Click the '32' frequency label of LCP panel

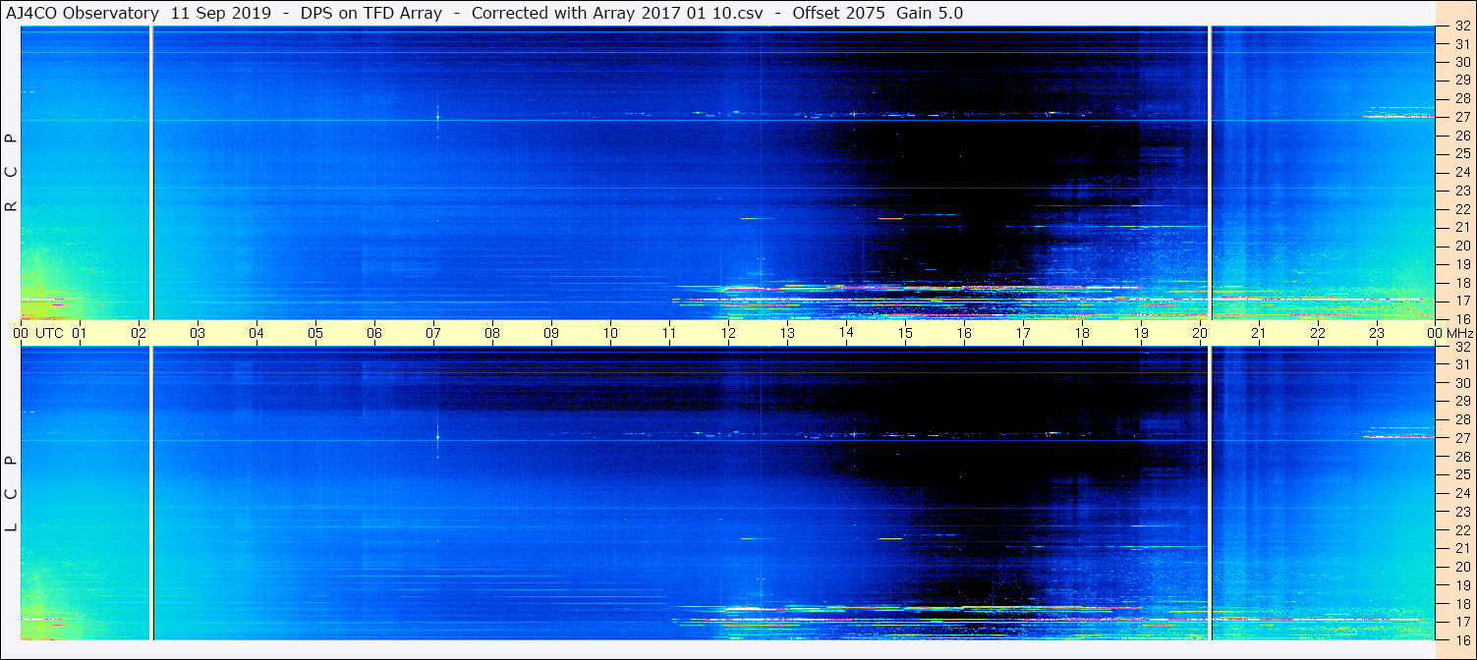(1462, 347)
